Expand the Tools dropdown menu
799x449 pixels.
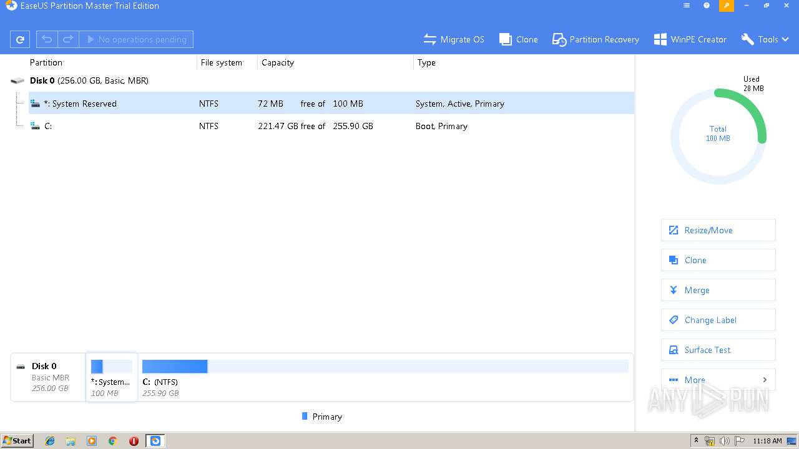point(765,39)
